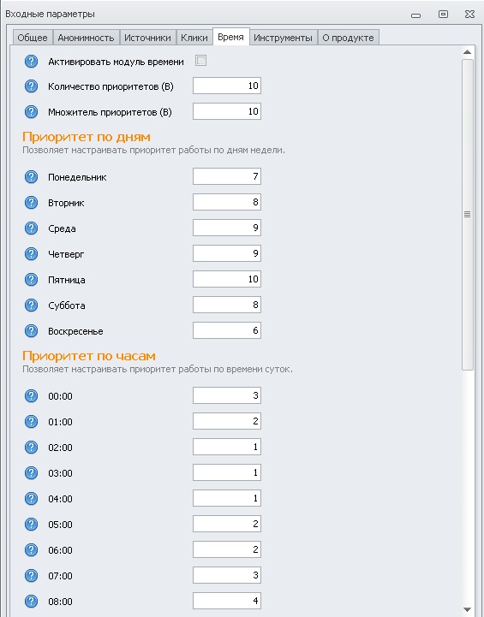
Task: Open help icon for 00:00 hour
Action: [x=31, y=396]
